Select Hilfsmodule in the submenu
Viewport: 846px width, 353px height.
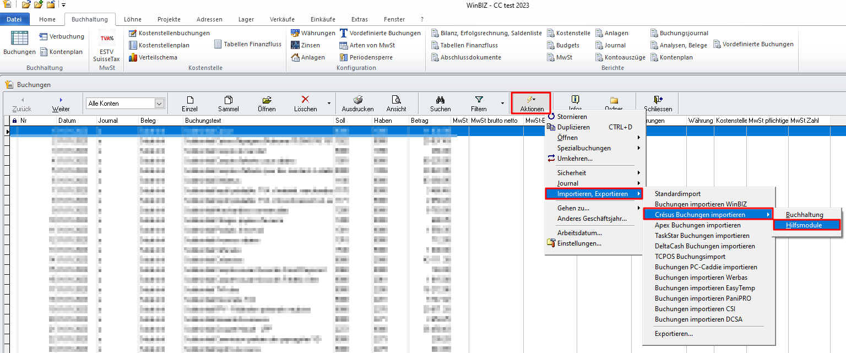(804, 225)
